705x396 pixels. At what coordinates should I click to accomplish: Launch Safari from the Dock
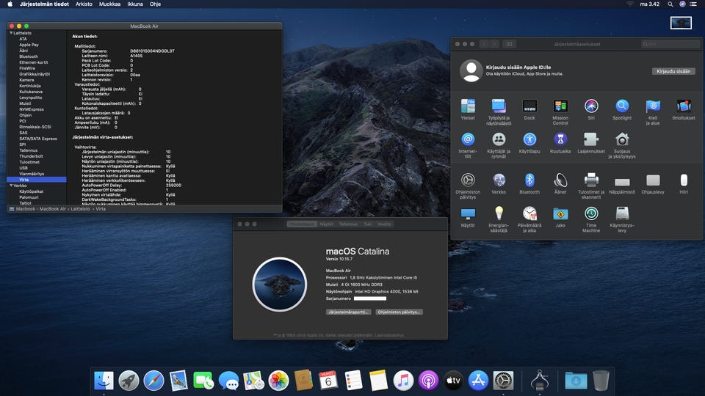point(153,381)
